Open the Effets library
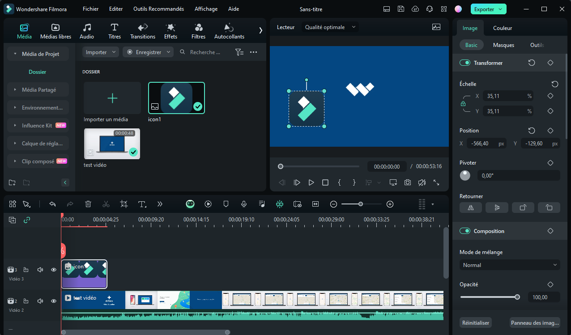Viewport: 571px width, 335px height. pos(170,31)
